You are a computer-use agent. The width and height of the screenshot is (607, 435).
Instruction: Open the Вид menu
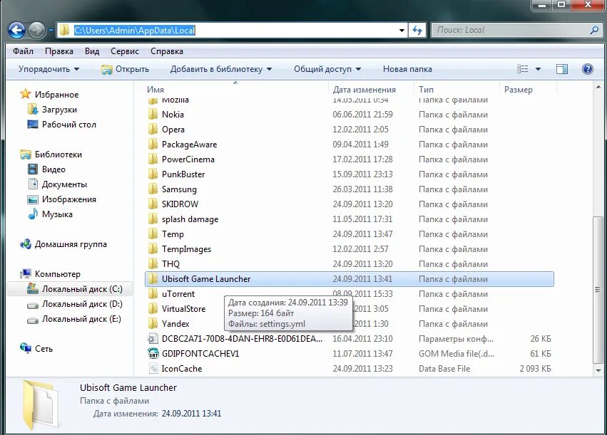click(92, 51)
